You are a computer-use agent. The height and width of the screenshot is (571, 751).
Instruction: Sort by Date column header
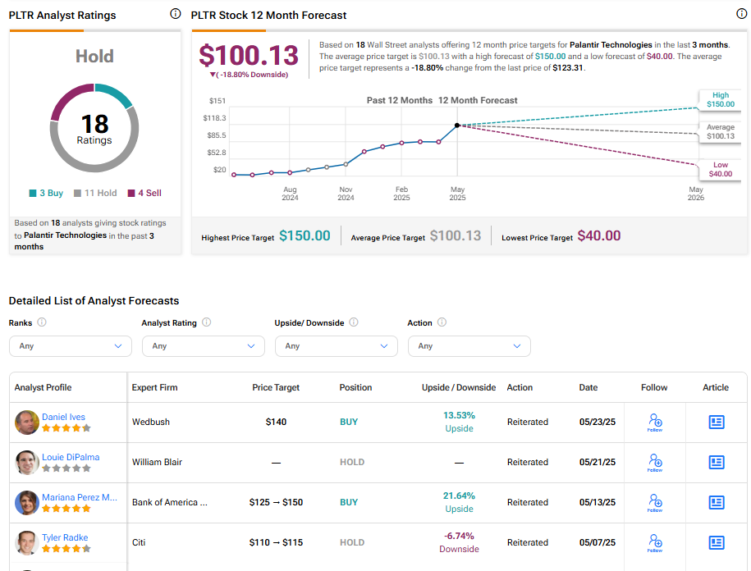tap(588, 387)
